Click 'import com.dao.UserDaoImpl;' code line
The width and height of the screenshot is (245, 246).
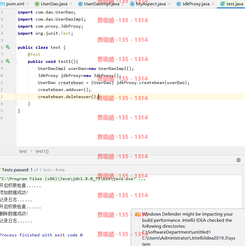(x=52, y=19)
